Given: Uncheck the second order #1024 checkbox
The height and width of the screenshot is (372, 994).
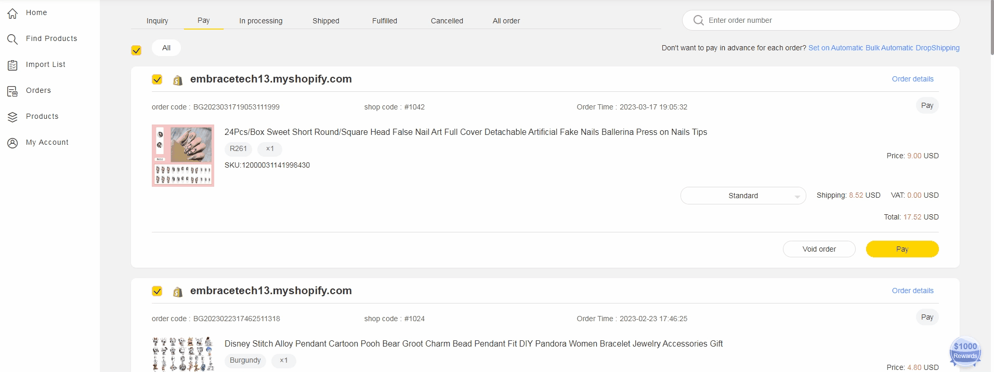Looking at the screenshot, I should (157, 291).
